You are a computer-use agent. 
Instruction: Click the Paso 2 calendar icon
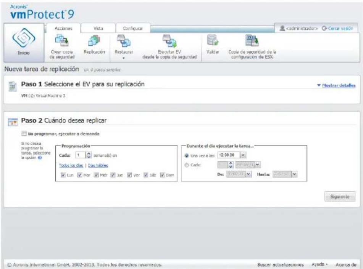[13, 122]
